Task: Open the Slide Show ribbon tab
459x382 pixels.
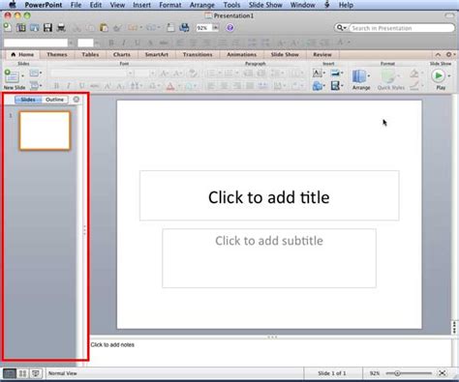Action: coord(285,54)
